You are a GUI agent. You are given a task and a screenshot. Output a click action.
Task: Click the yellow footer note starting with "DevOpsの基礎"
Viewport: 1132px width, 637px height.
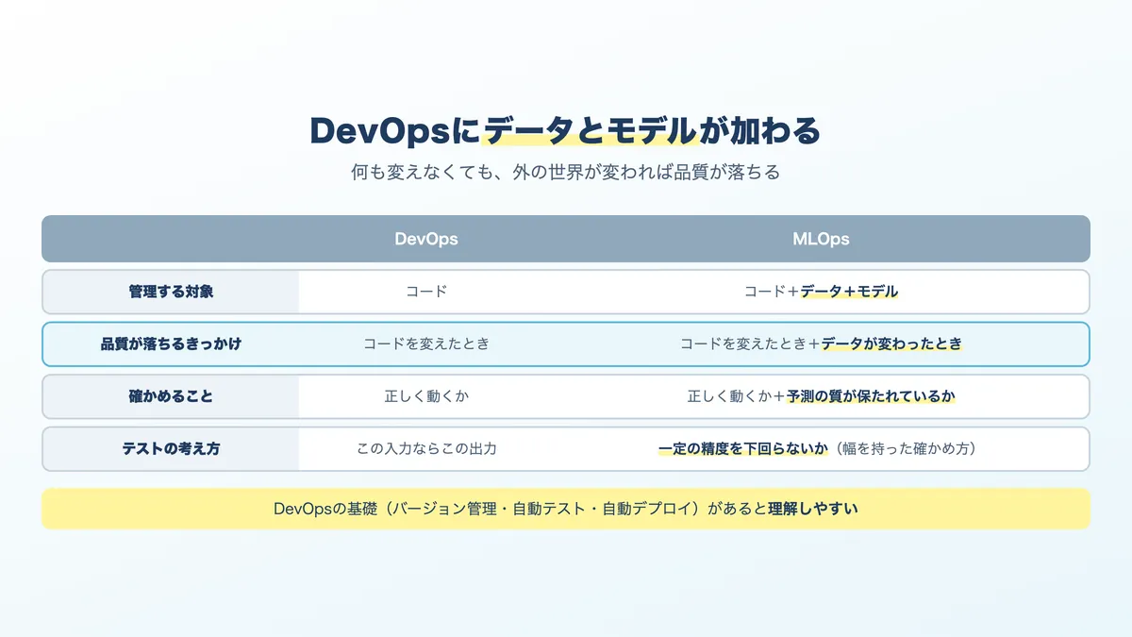pyautogui.click(x=566, y=509)
